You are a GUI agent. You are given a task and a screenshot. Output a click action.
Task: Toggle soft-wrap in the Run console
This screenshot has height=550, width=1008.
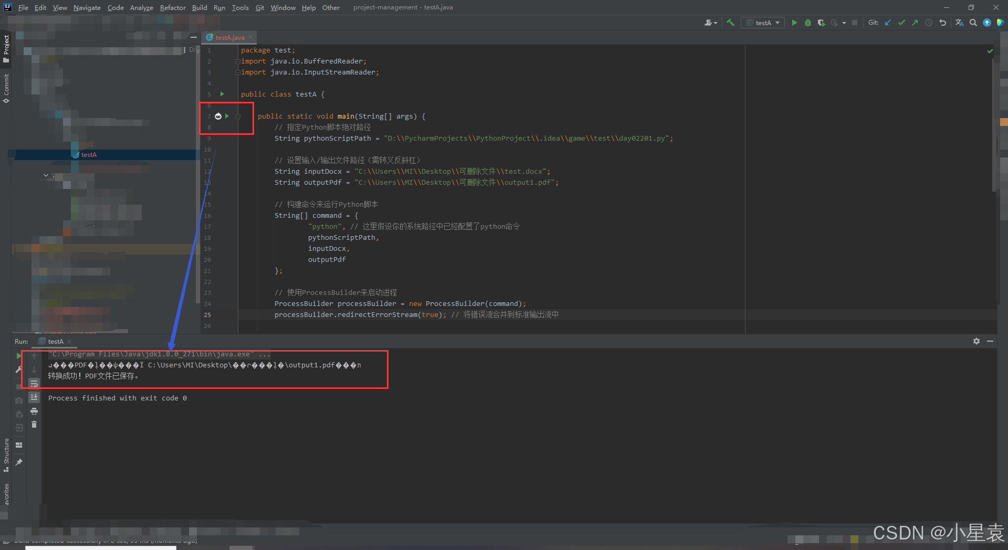click(34, 383)
